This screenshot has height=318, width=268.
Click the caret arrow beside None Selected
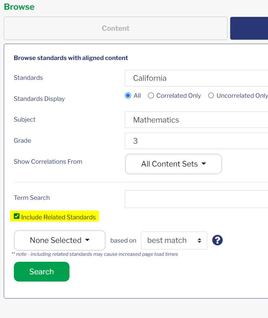87,240
